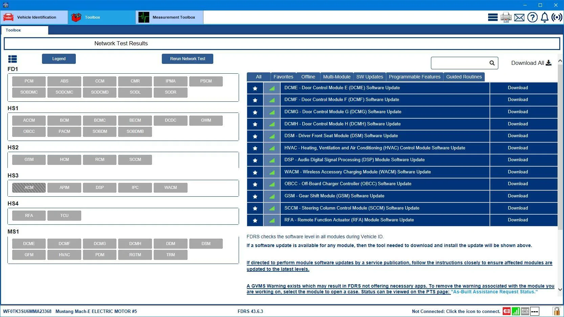Select the Programmable Features tab
Image resolution: width=564 pixels, height=317 pixels.
pyautogui.click(x=415, y=77)
